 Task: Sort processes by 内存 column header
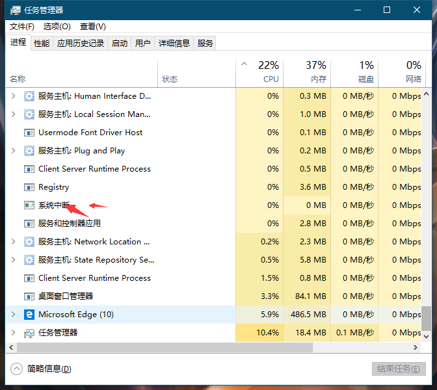[x=317, y=71]
